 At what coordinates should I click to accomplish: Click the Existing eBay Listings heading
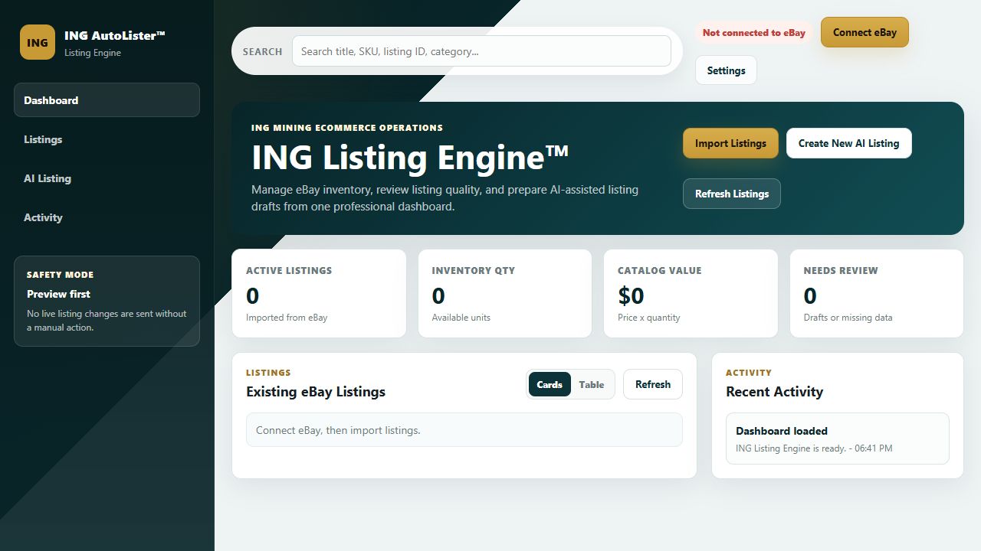[316, 392]
